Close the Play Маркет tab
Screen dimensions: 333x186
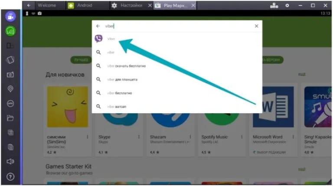click(x=193, y=5)
